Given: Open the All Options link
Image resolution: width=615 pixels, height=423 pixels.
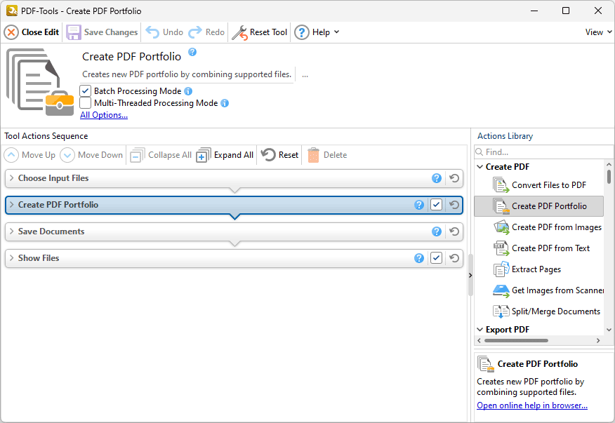Looking at the screenshot, I should tap(104, 115).
